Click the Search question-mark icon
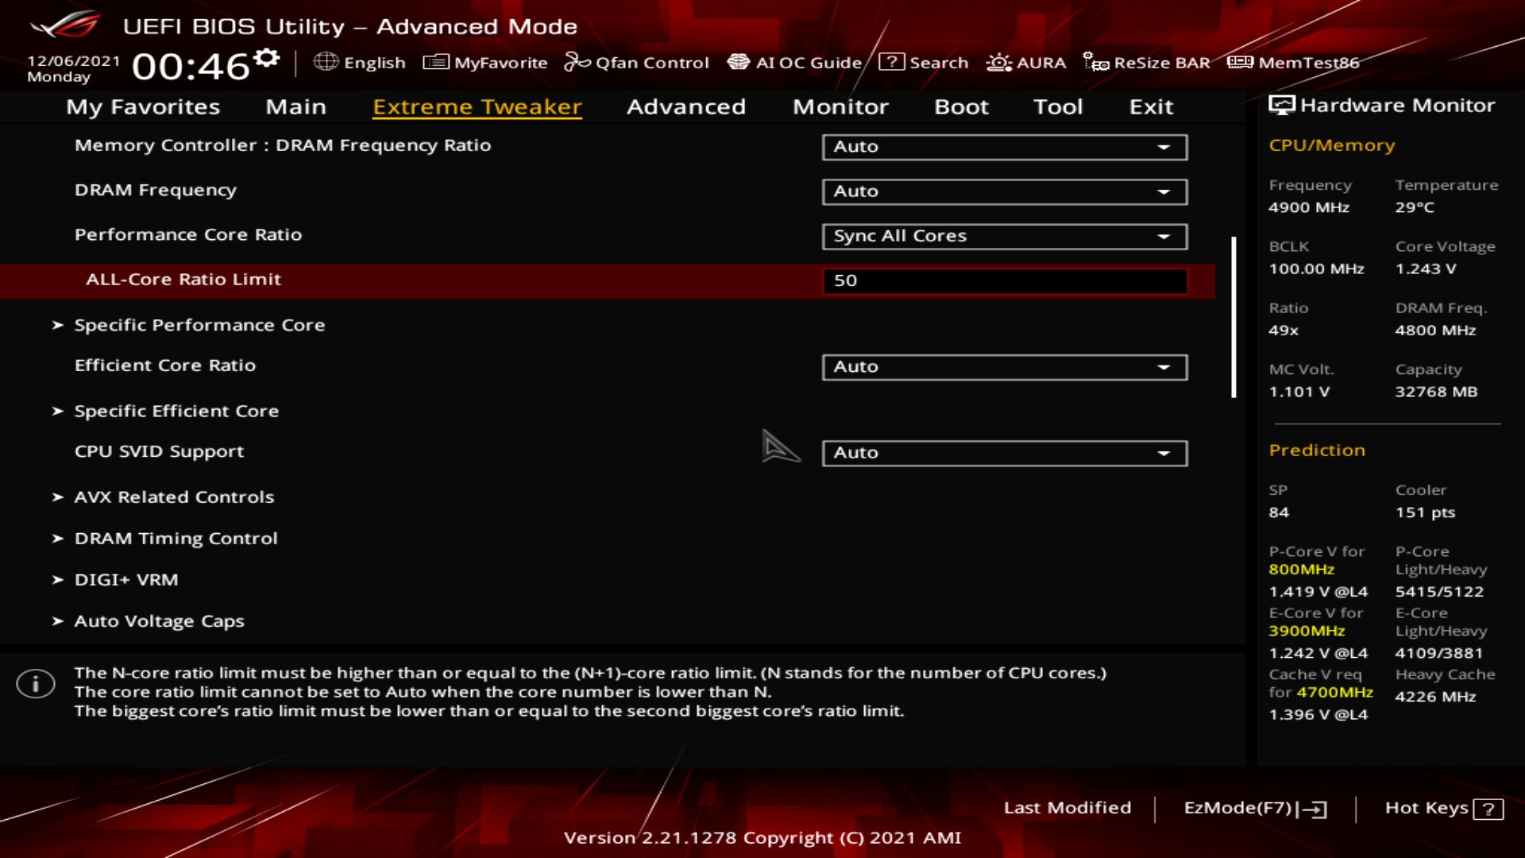The height and width of the screenshot is (858, 1525). (892, 62)
